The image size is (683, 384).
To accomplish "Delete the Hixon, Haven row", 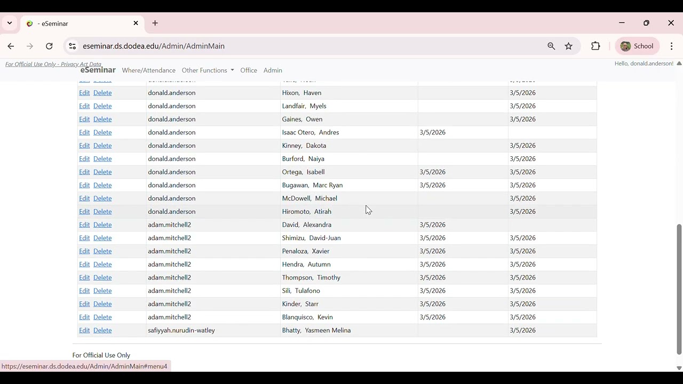I will 102,93.
